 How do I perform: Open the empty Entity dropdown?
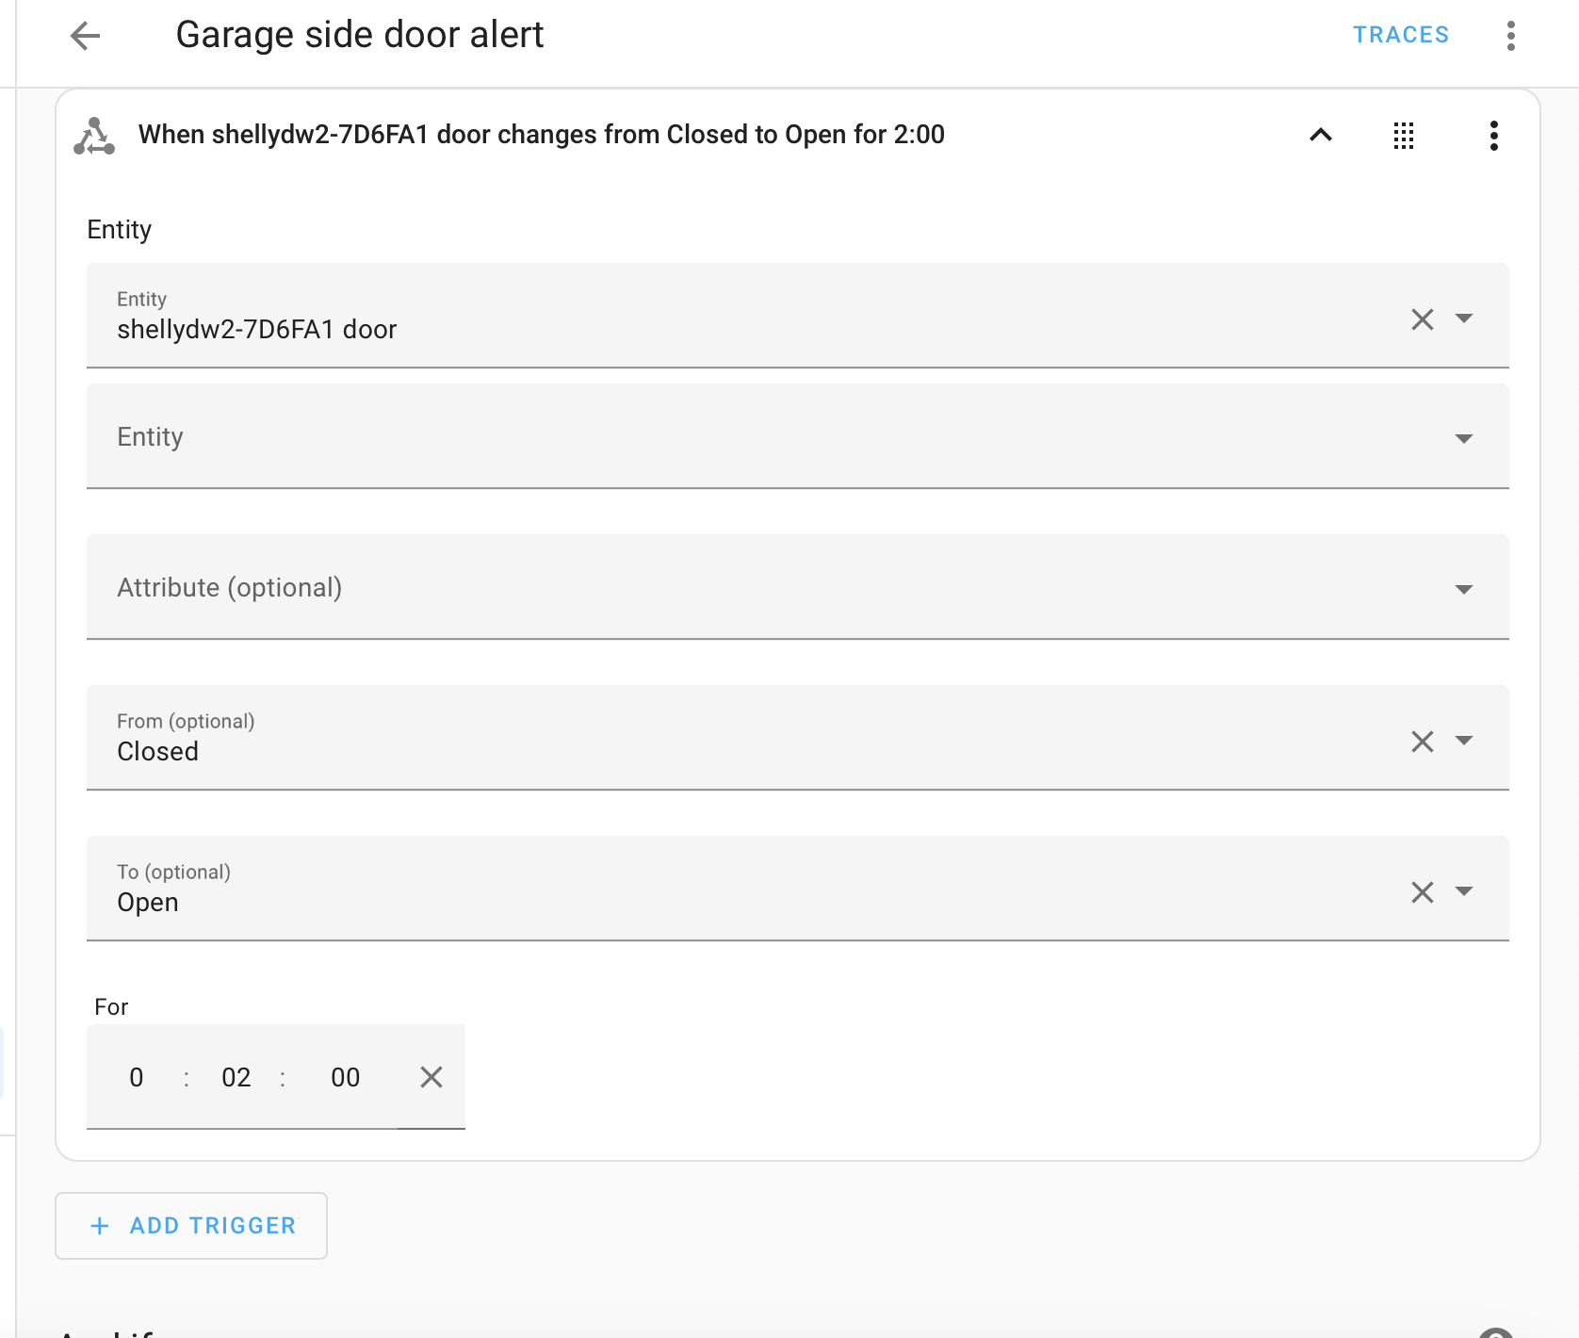click(1463, 438)
